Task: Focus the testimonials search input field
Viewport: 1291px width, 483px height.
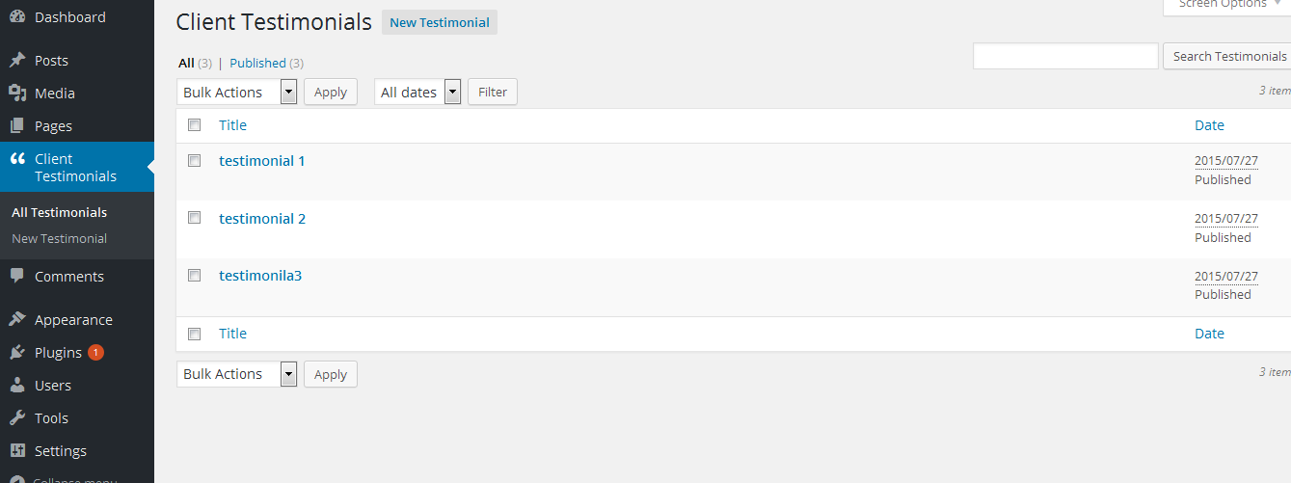Action: click(1065, 56)
